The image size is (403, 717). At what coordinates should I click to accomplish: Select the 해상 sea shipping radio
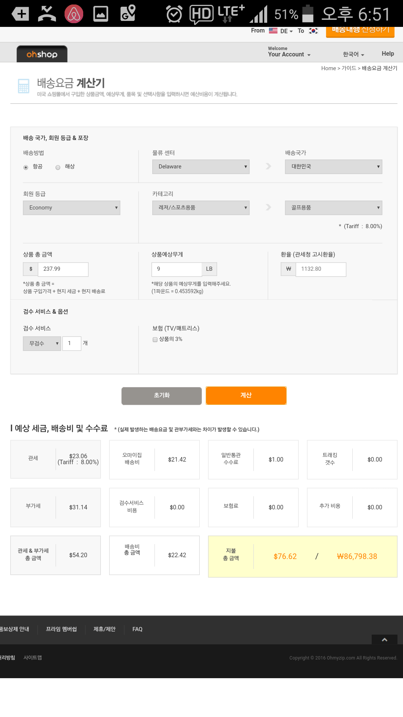click(58, 167)
